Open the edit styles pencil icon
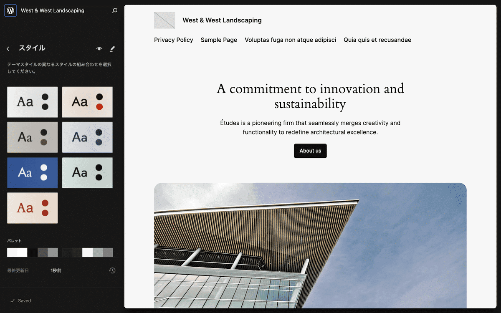Screen dimensions: 501x313 pyautogui.click(x=112, y=49)
